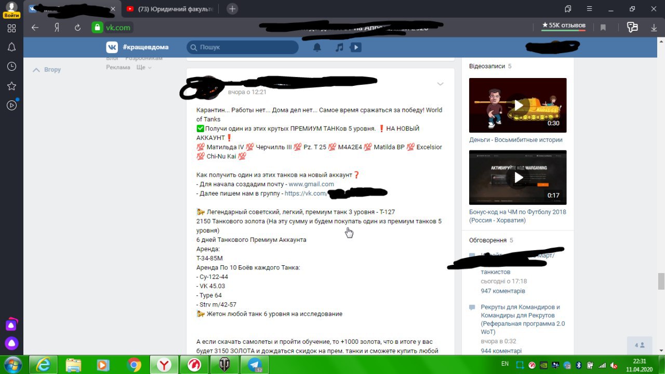665x374 pixels.
Task: Click the 944 коментарі count text
Action: [501, 351]
